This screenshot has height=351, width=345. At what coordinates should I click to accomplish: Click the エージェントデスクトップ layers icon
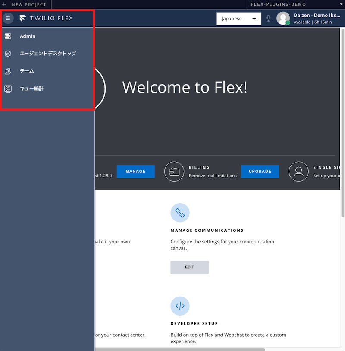(x=8, y=54)
